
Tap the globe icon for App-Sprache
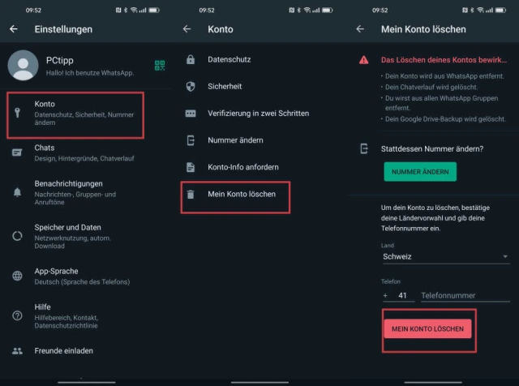(x=17, y=276)
